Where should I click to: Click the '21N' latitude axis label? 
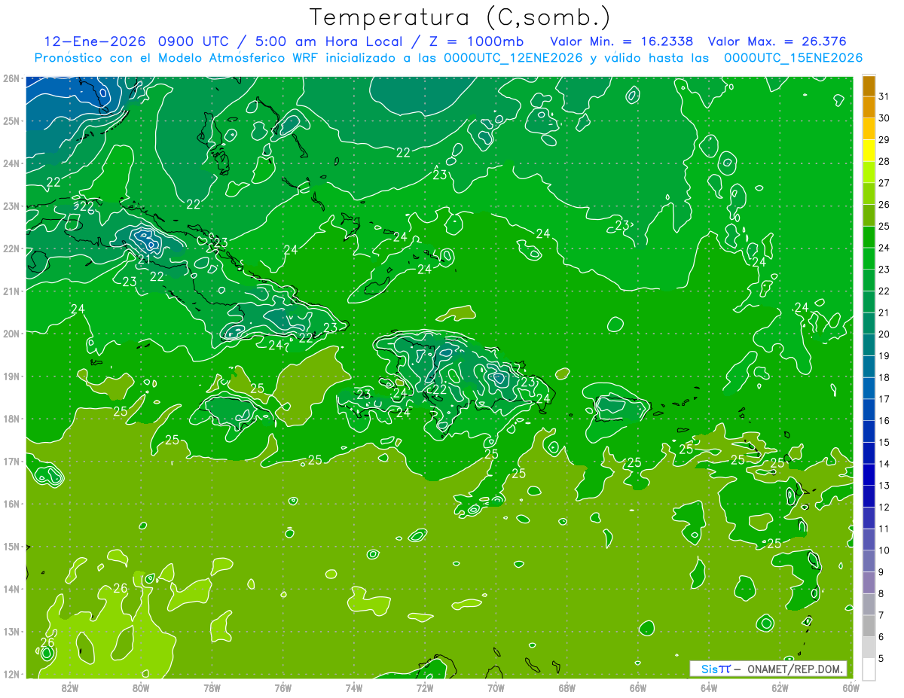pos(11,291)
